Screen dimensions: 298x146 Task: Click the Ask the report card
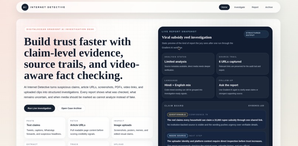click(242, 87)
